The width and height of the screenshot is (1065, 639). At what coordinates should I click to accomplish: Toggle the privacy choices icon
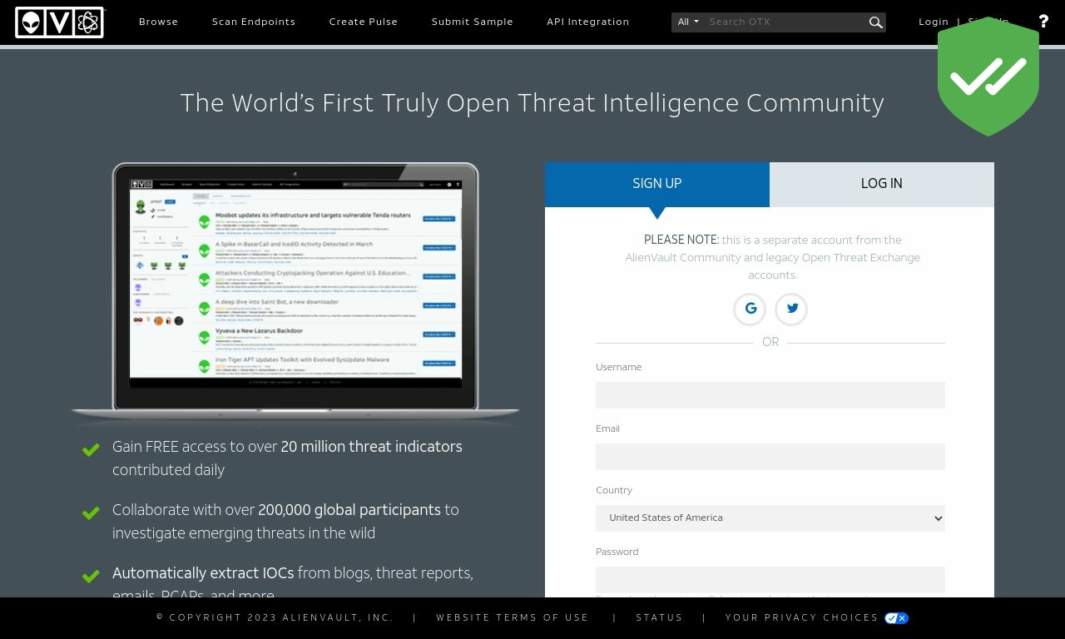897,618
